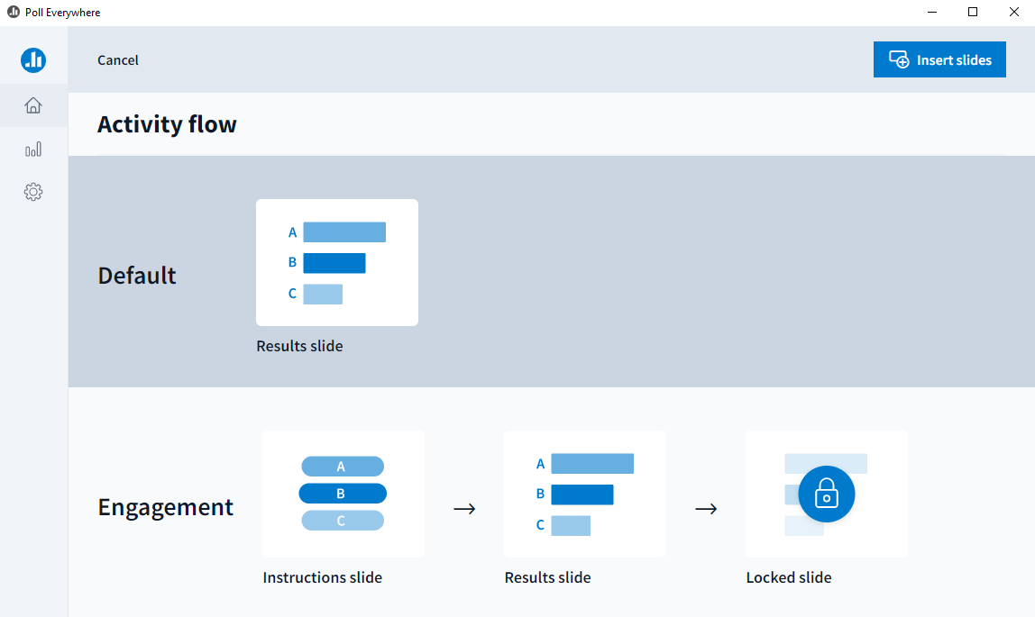The image size is (1035, 617).
Task: Open Settings via the gear icon
Action: 33,191
